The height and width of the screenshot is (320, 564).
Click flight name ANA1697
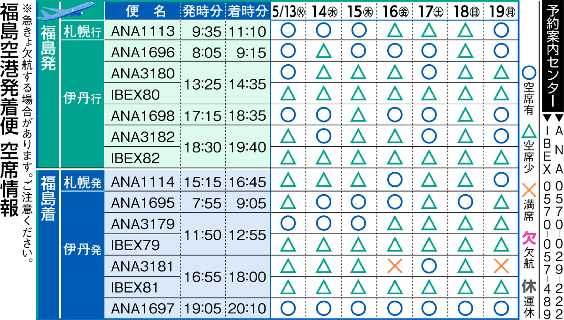[x=143, y=309]
